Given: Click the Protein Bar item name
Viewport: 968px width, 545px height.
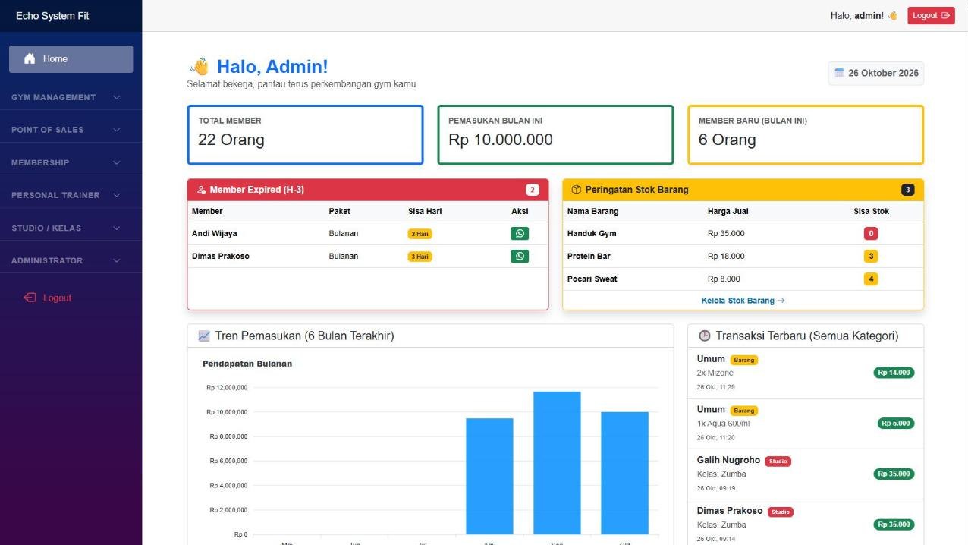Looking at the screenshot, I should pos(589,257).
